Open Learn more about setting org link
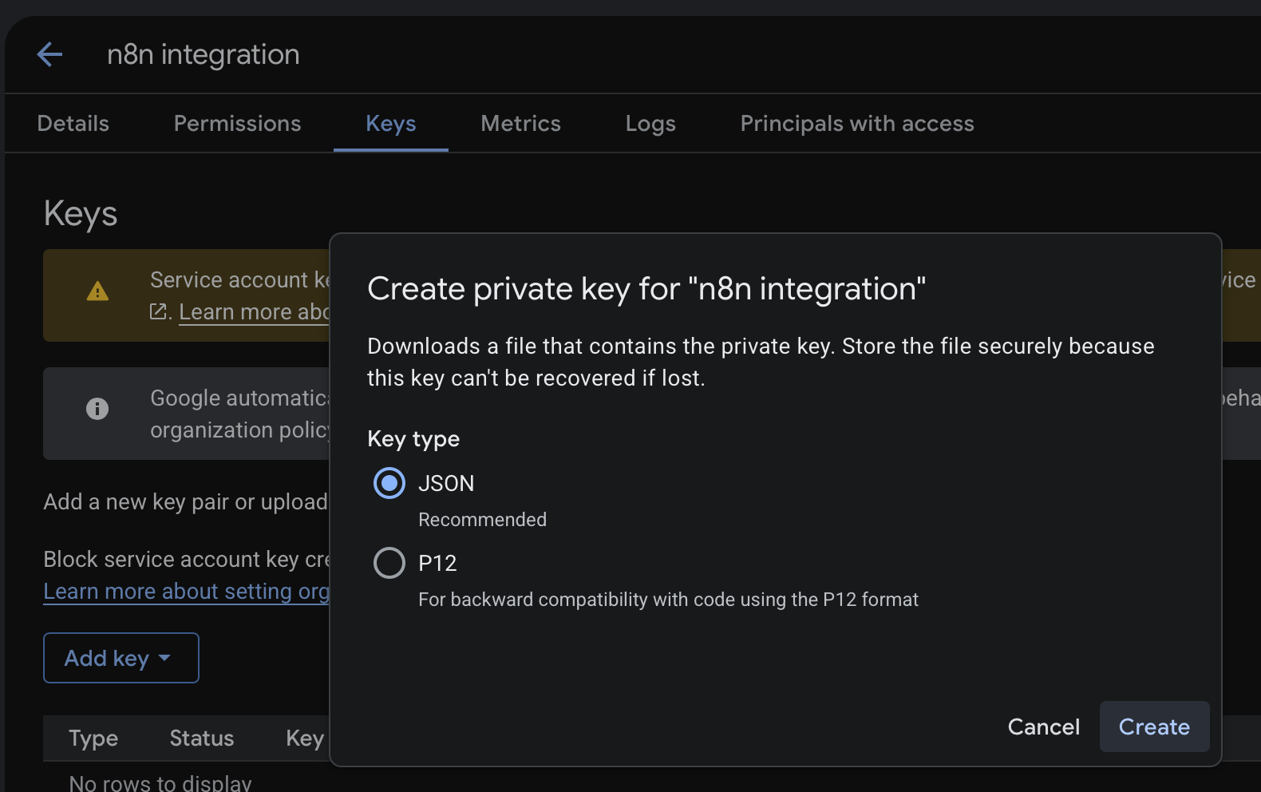1261x792 pixels. 186,591
